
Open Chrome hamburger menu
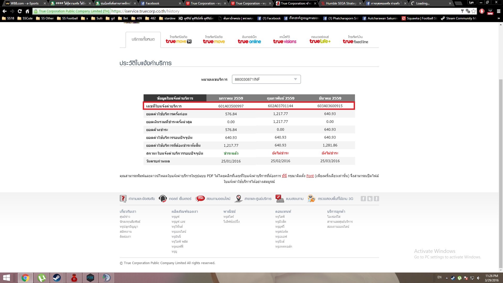tap(499, 11)
